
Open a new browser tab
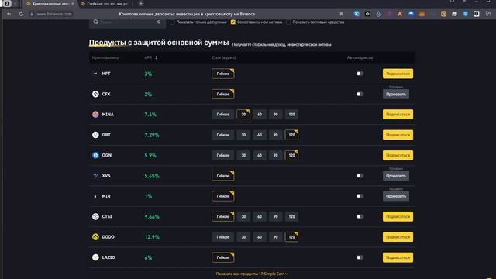(x=141, y=3)
